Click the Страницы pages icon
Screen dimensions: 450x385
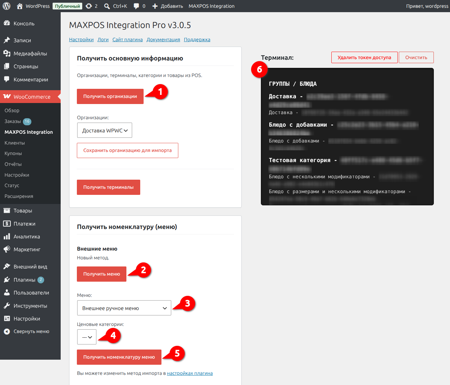click(7, 66)
